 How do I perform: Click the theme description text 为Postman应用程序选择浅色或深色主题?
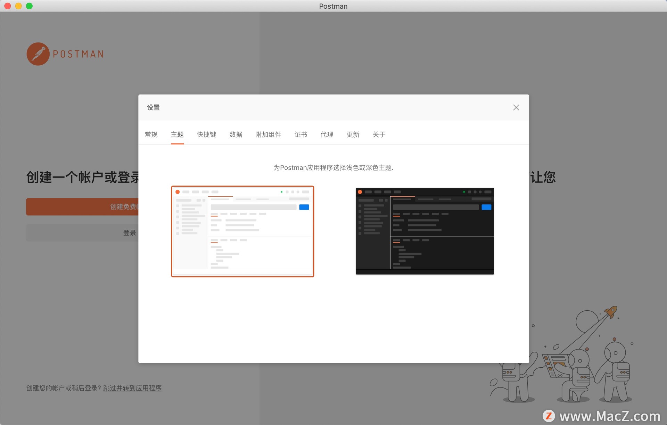333,167
